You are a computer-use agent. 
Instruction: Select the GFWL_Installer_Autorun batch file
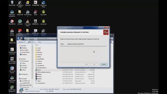[x=43, y=72]
